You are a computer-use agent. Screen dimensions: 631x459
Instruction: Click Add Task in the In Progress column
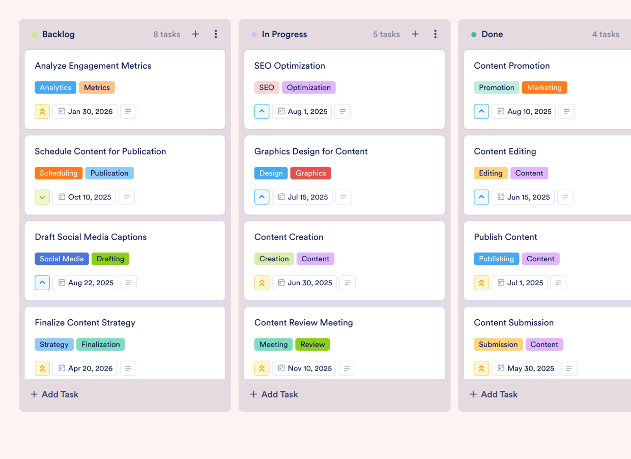click(274, 394)
